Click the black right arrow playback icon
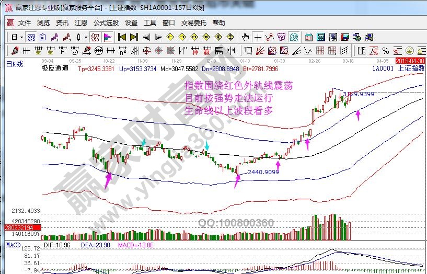This screenshot has height=274, width=427. click(x=158, y=37)
